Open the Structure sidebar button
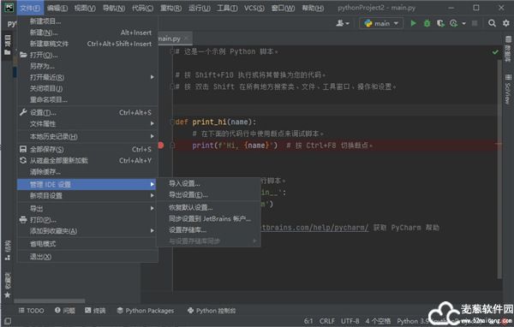514x327 pixels. tap(8, 250)
